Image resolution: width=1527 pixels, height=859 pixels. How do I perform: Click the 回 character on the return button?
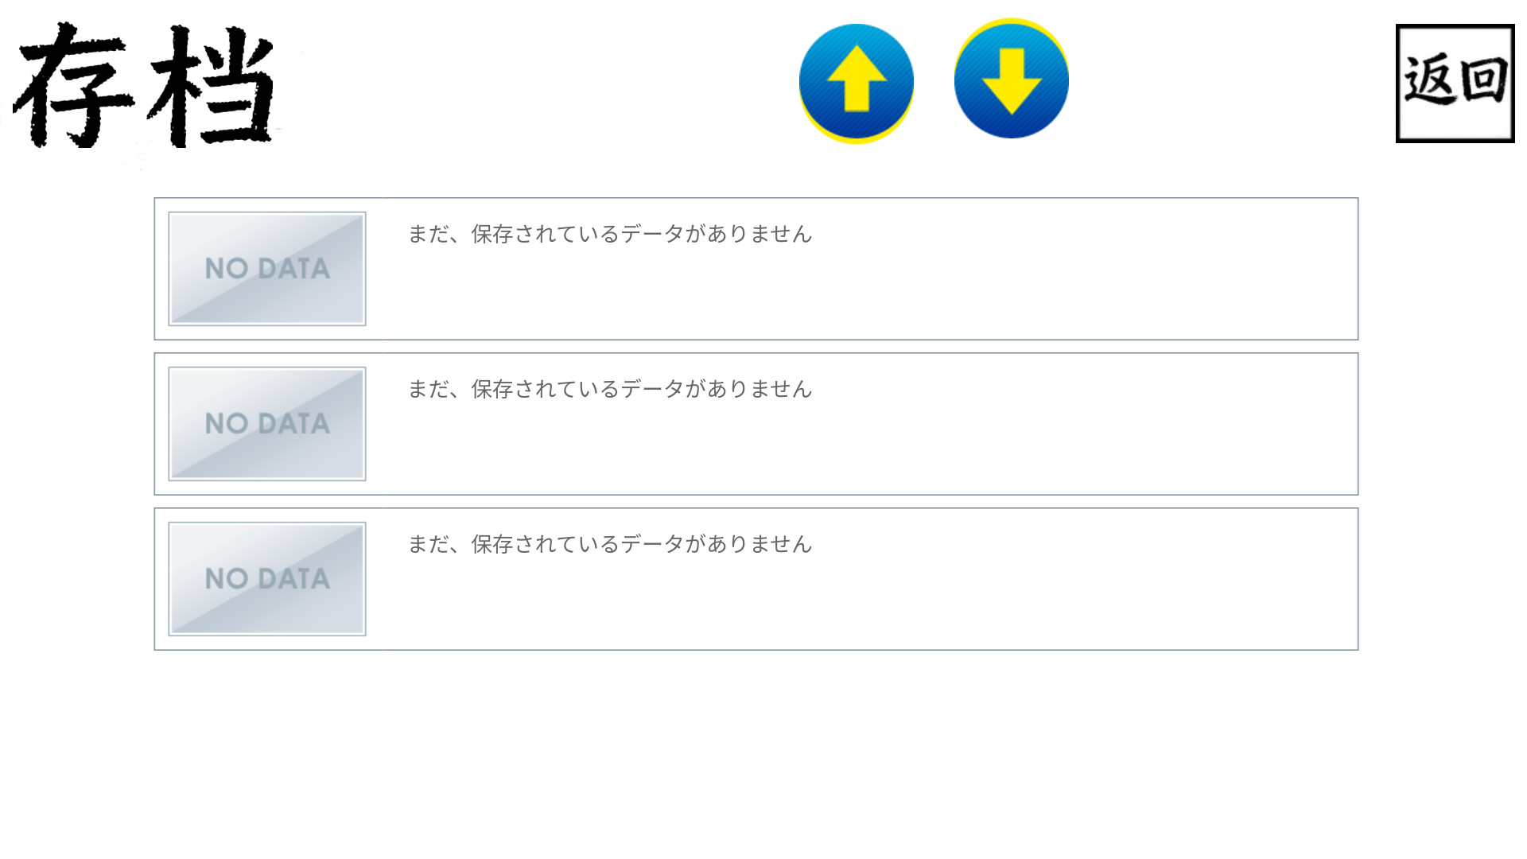tap(1483, 81)
